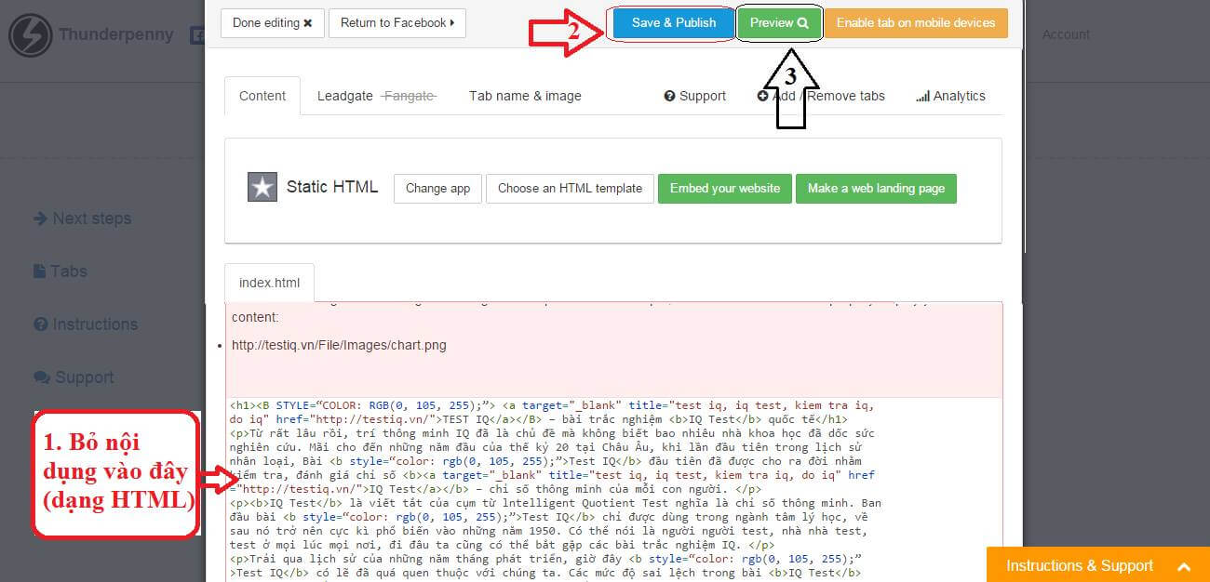Open the Return to Facebook dropdown
Screen dimensions: 1210x582
(x=397, y=22)
